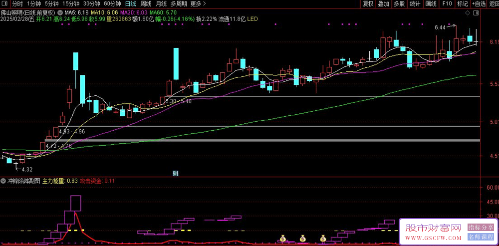Click the 幅-0.26(-4.16%) change readout

[x=175, y=19]
